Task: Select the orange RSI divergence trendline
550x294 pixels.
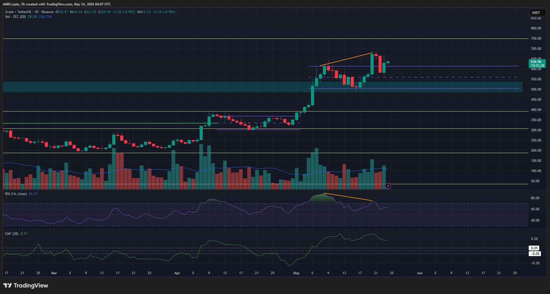Action: point(348,197)
